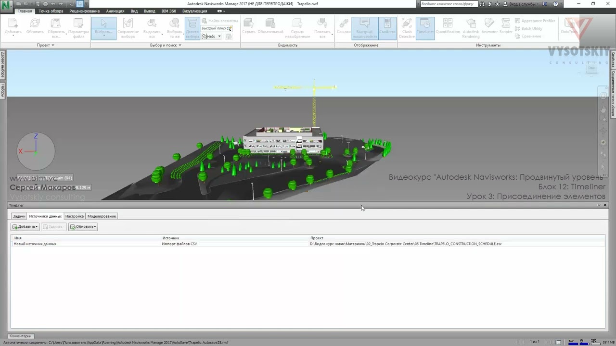The height and width of the screenshot is (346, 616).
Task: Close the TimeLiner panel
Action: pyautogui.click(x=605, y=205)
